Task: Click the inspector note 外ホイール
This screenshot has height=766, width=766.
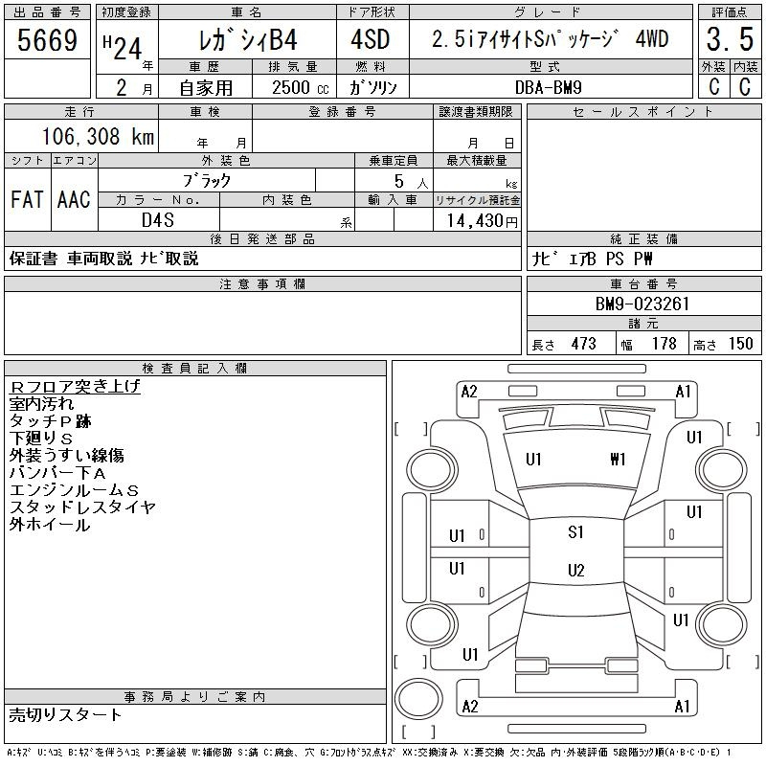Action: click(x=50, y=525)
